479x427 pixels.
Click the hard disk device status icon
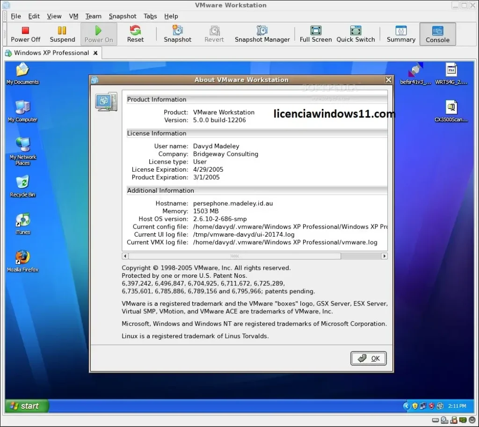click(x=435, y=420)
